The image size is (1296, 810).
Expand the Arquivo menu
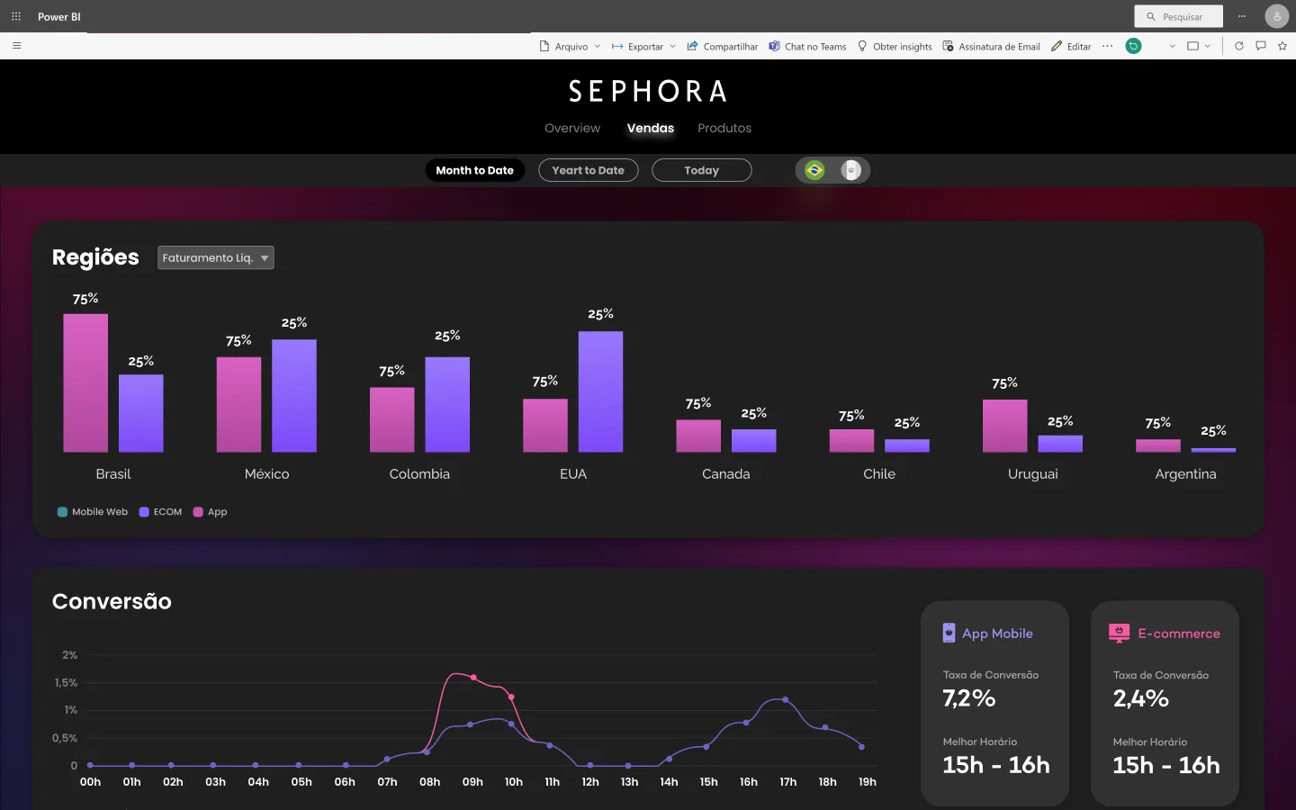click(570, 46)
